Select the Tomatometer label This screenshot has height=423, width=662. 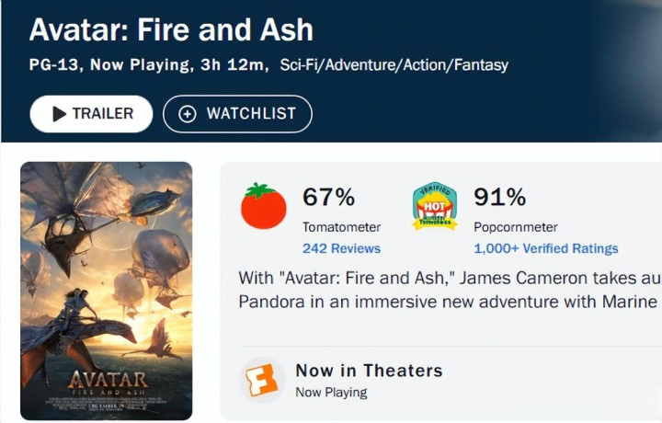(341, 227)
